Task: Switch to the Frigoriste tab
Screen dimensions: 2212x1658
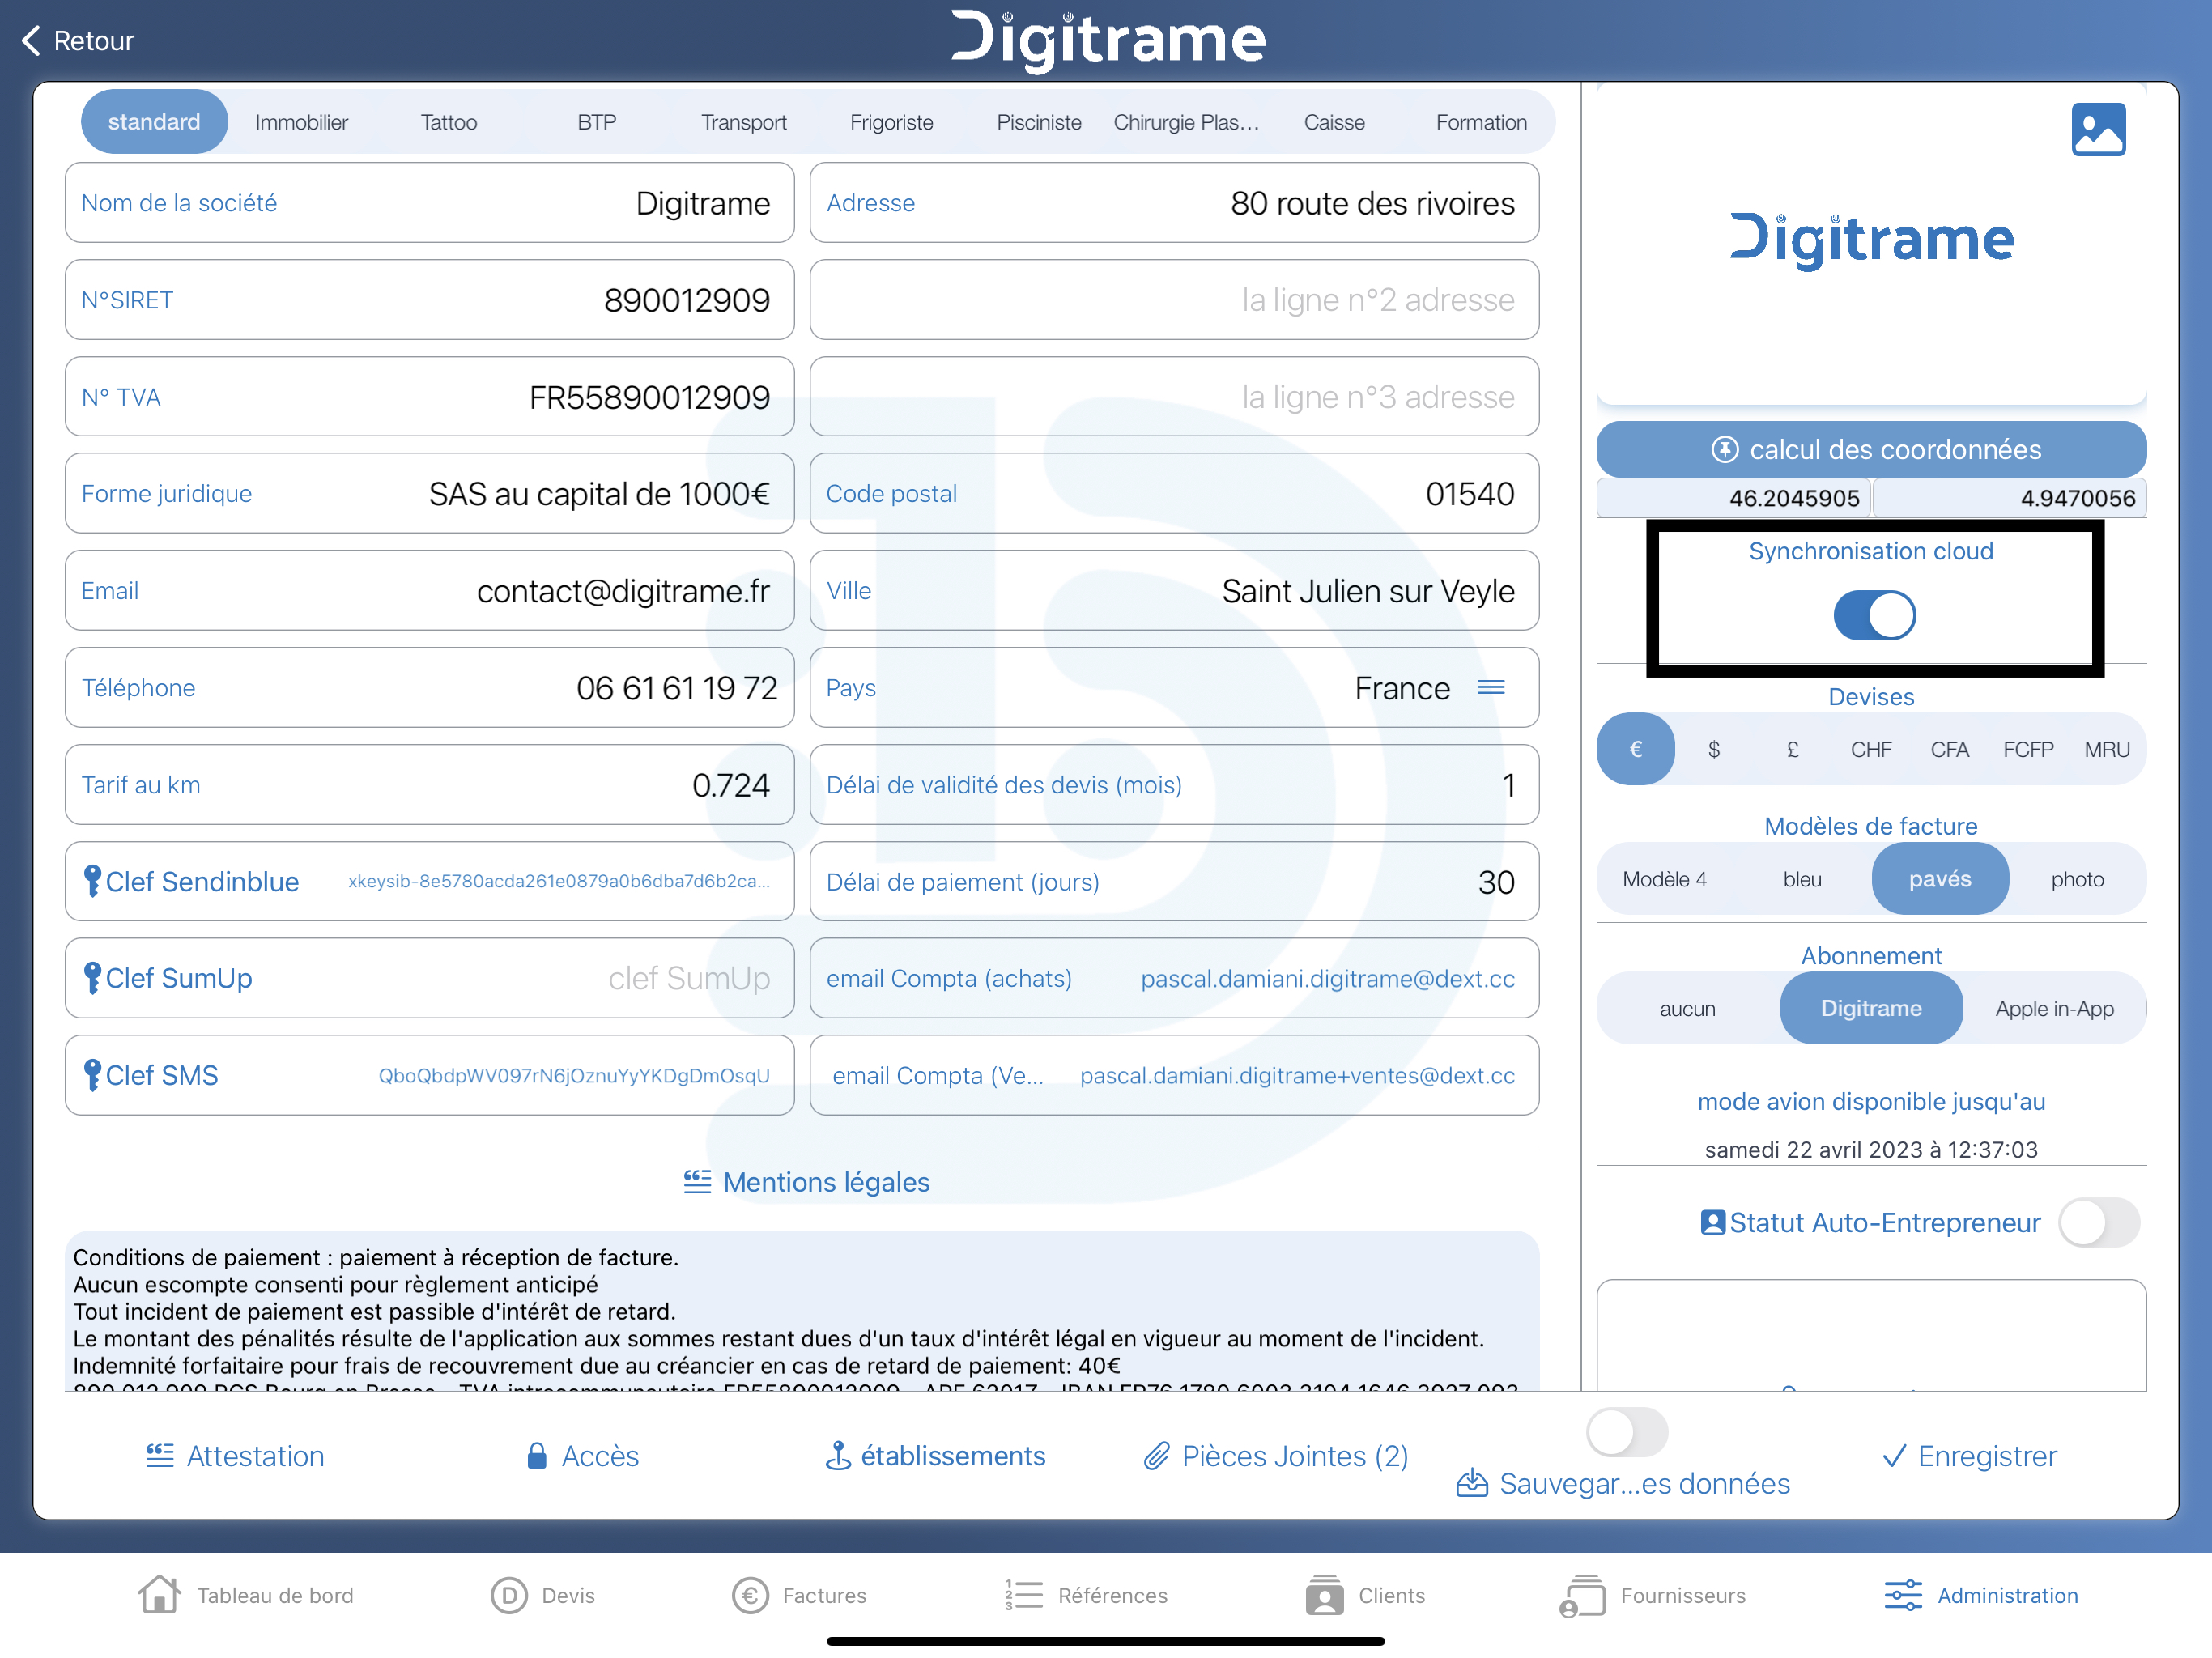Action: (892, 122)
